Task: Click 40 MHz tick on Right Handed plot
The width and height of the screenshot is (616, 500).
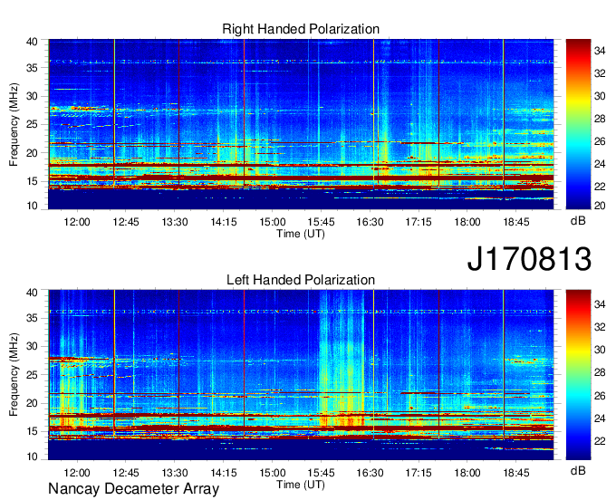Action: pos(32,42)
